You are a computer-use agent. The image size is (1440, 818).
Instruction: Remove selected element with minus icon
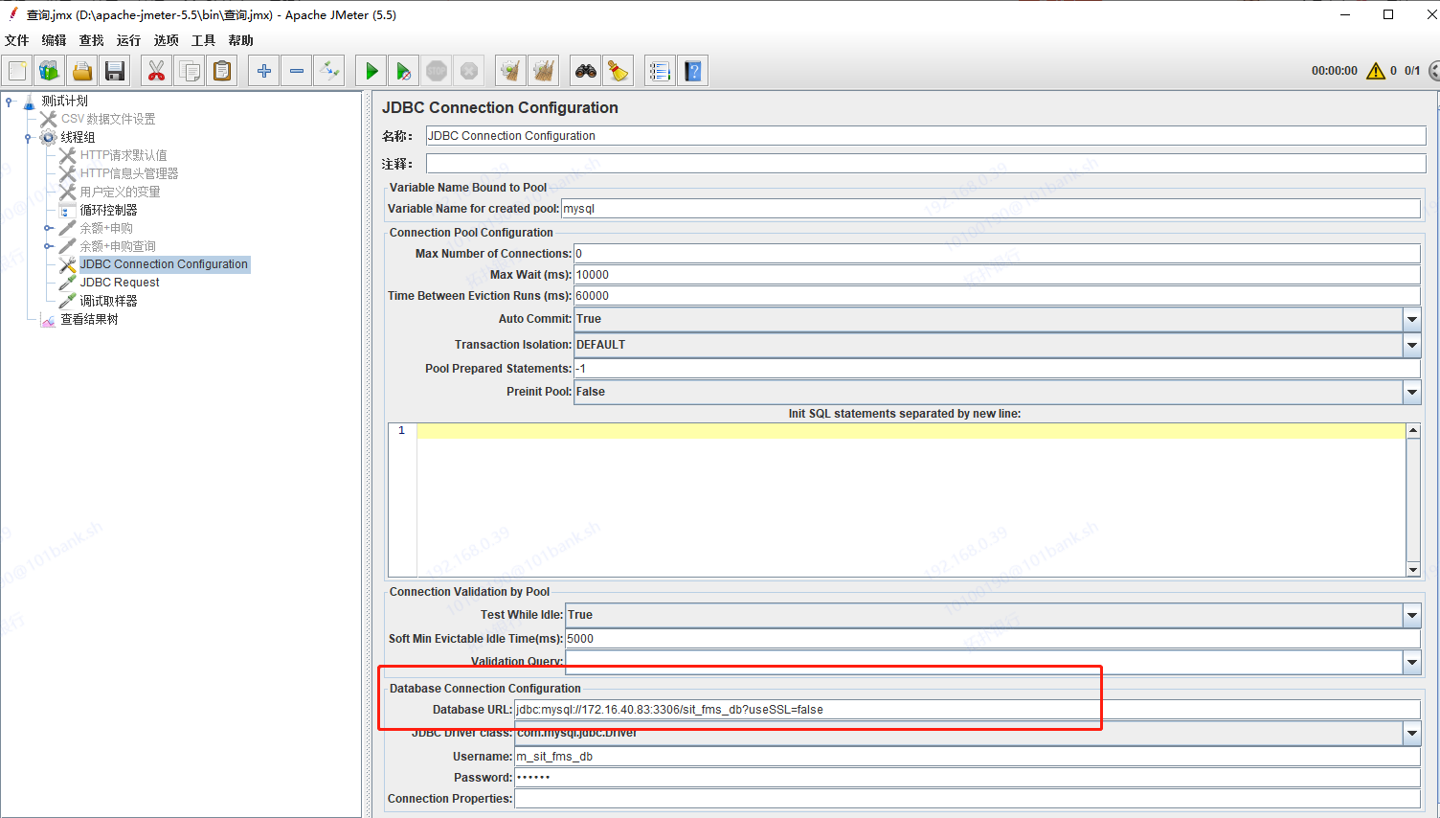pos(297,70)
